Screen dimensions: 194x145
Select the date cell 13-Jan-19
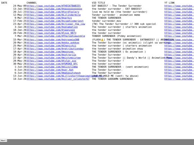(x=20, y=9)
